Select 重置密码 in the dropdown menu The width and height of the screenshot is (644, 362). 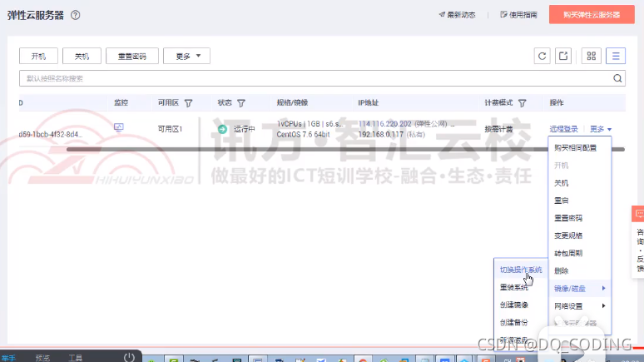(568, 218)
